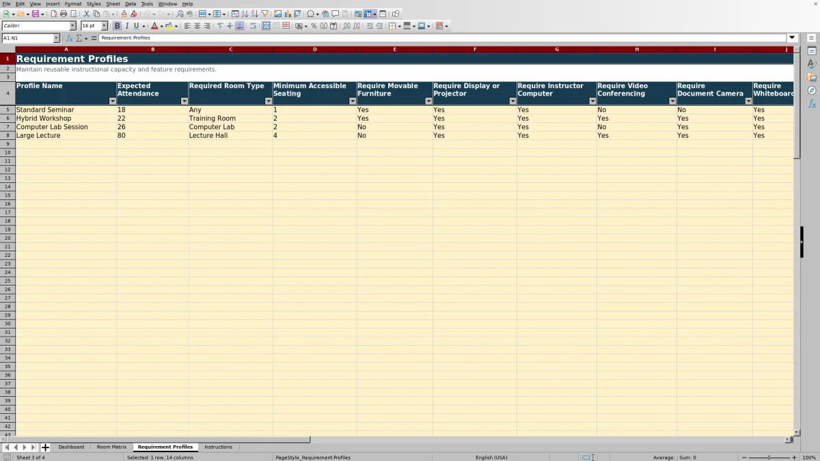Toggle Bold formatting
The height and width of the screenshot is (461, 820).
117,26
